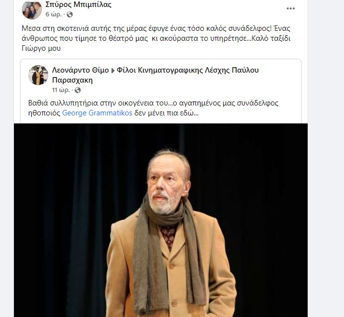
Task: Open the three-dot post options menu
Action: coord(290,8)
